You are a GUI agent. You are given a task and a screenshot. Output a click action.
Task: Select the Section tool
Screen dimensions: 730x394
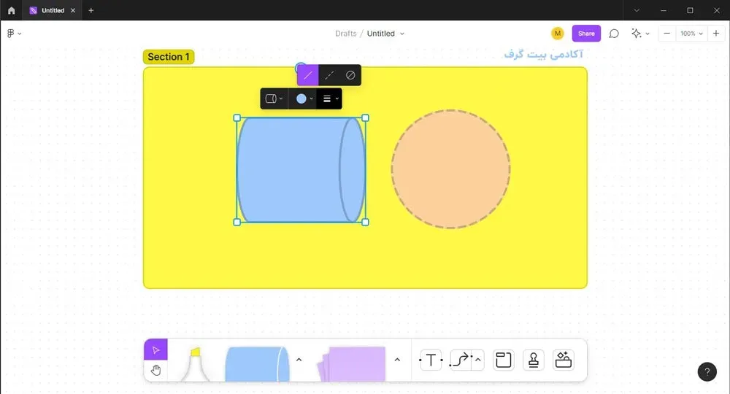pyautogui.click(x=503, y=360)
